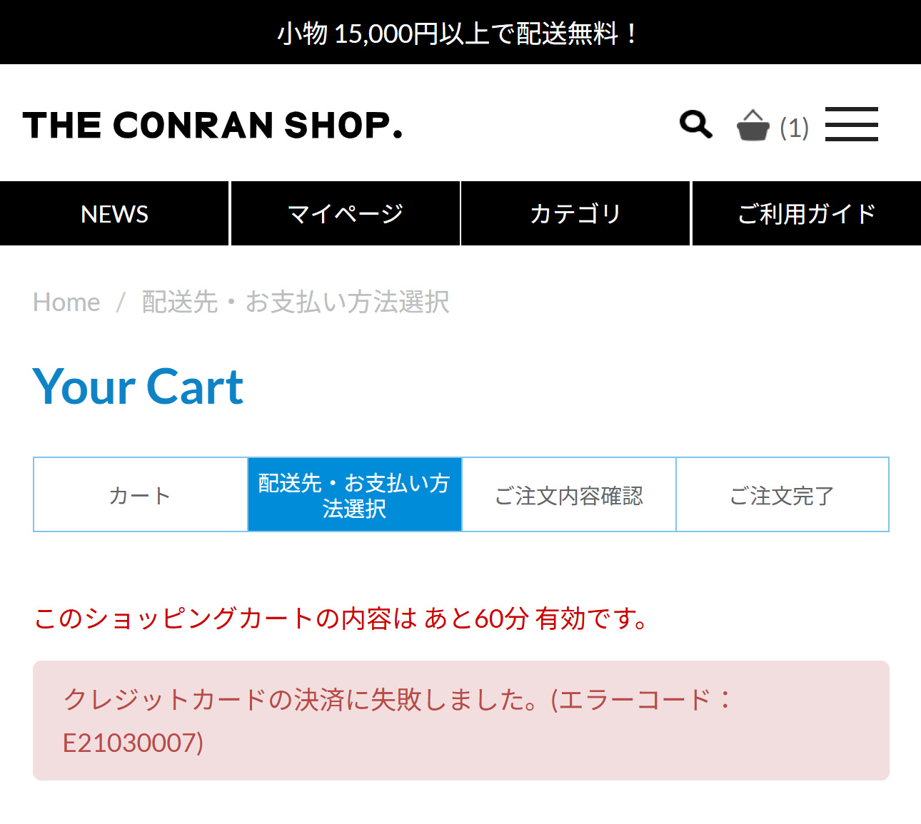Viewport: 921px width, 824px height.
Task: Select the highlighted 配送先・お支払い方法選択 step
Action: (354, 495)
